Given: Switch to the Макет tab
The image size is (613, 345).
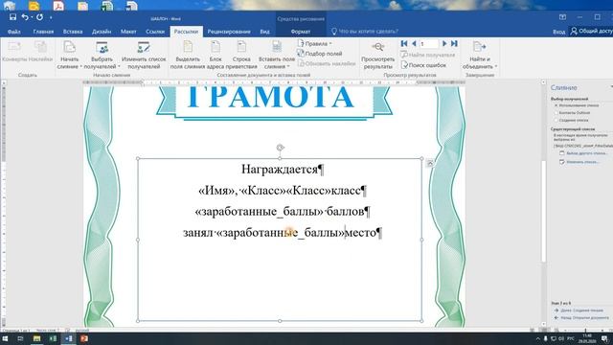Looking at the screenshot, I should click(x=128, y=32).
